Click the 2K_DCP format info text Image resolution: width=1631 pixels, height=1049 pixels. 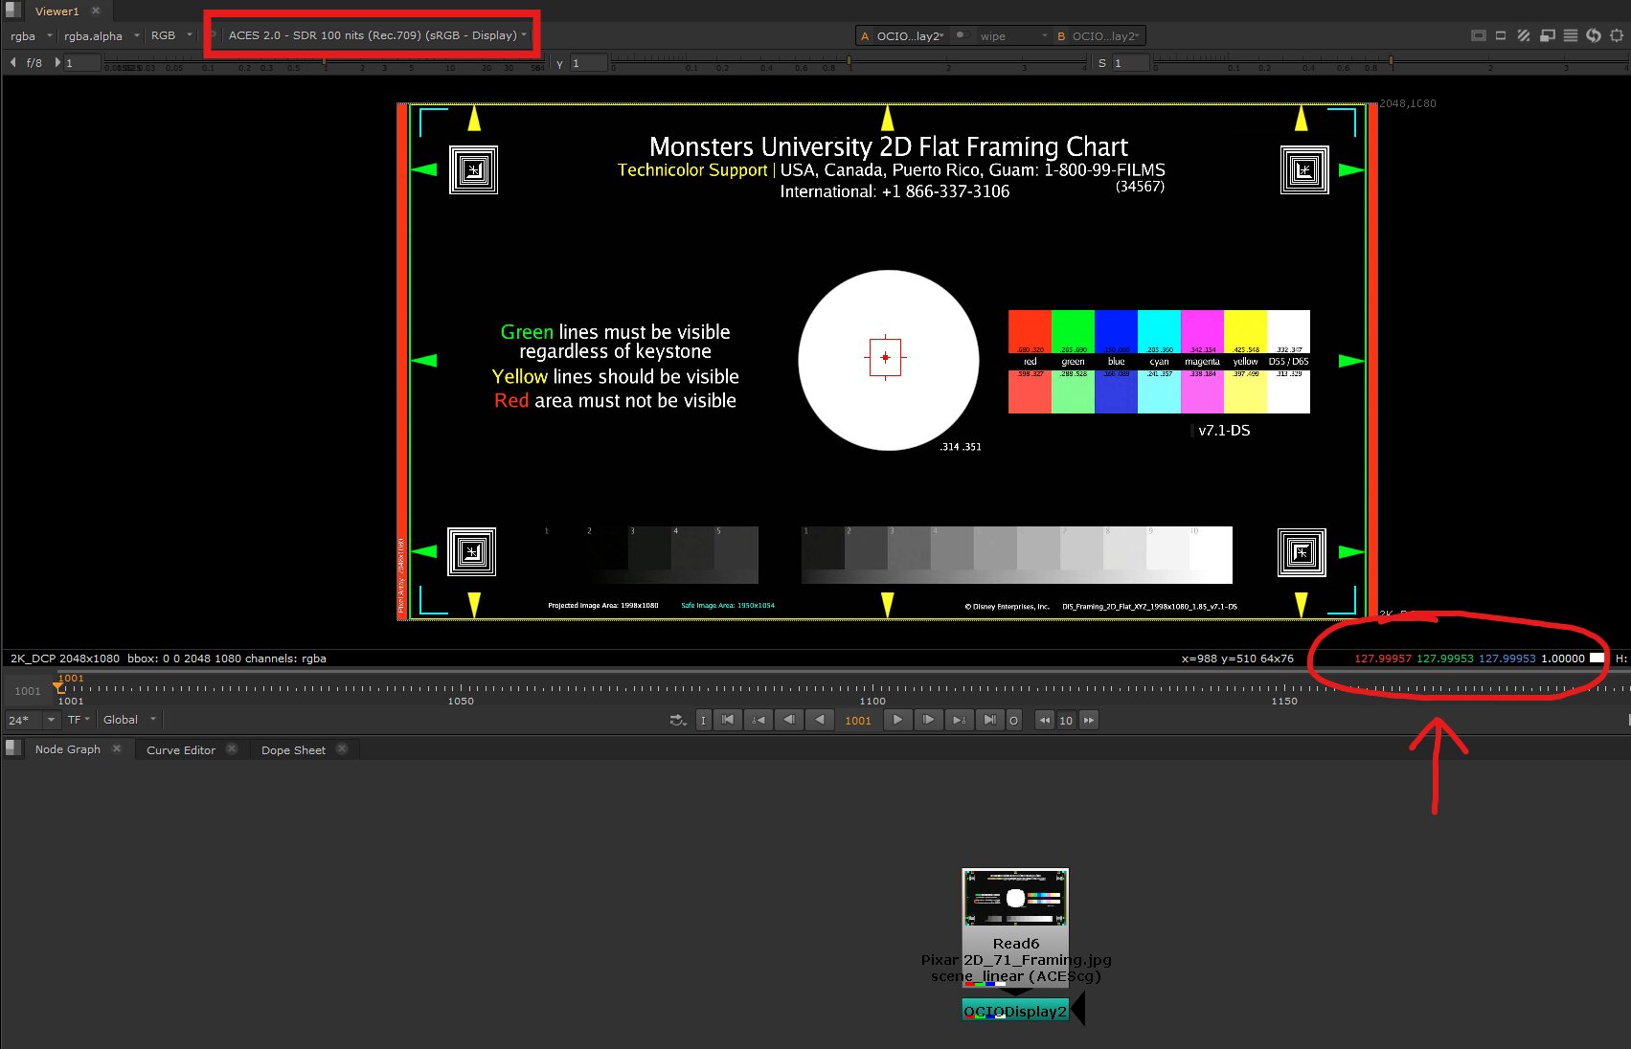[65, 658]
